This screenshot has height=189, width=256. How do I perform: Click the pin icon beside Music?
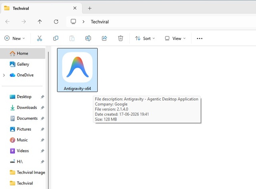pyautogui.click(x=42, y=140)
